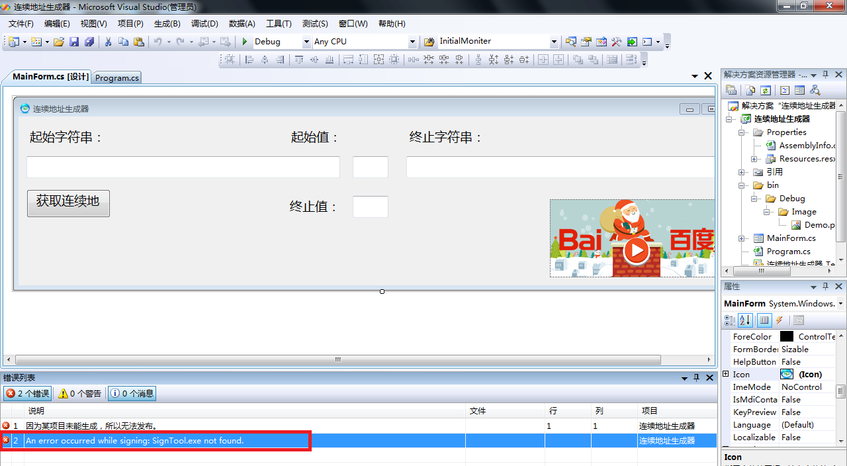The image size is (847, 466).
Task: Expand the MainForm.cs tree node
Action: [x=742, y=238]
